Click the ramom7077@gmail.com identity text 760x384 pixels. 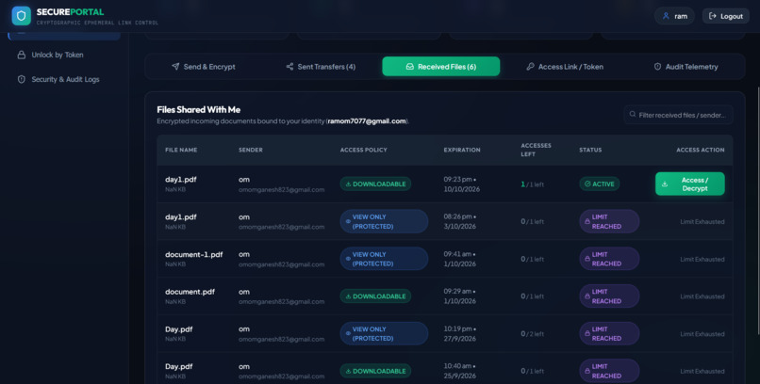coord(367,121)
